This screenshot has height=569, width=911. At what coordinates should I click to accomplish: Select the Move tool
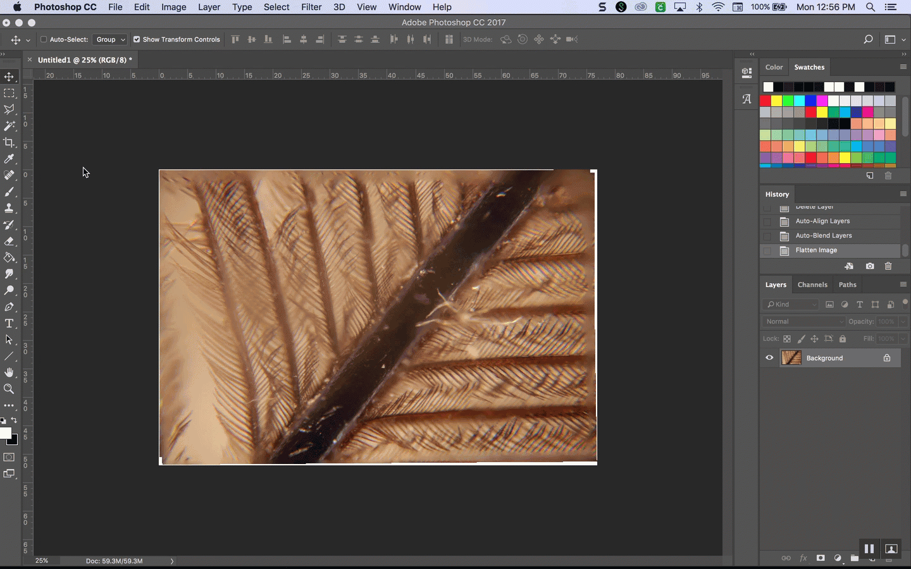[x=9, y=76]
